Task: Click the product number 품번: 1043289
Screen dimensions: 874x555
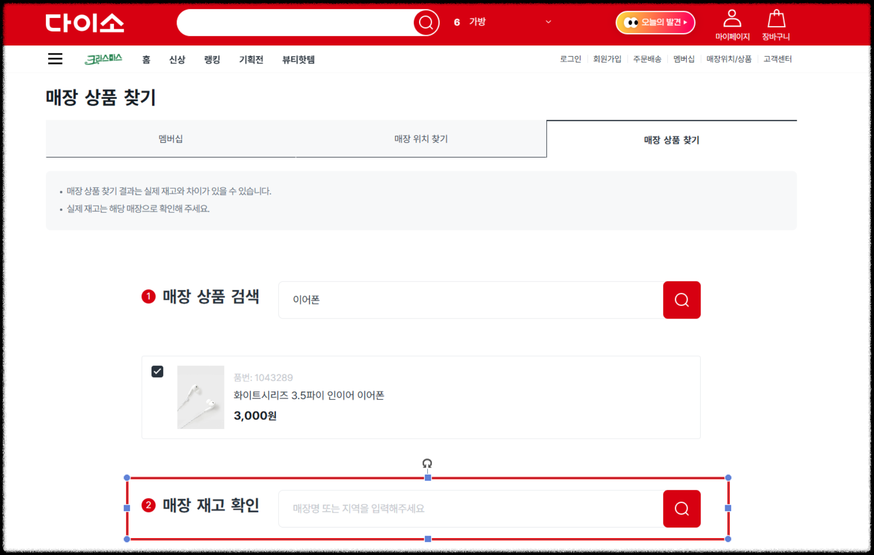Action: click(x=263, y=377)
